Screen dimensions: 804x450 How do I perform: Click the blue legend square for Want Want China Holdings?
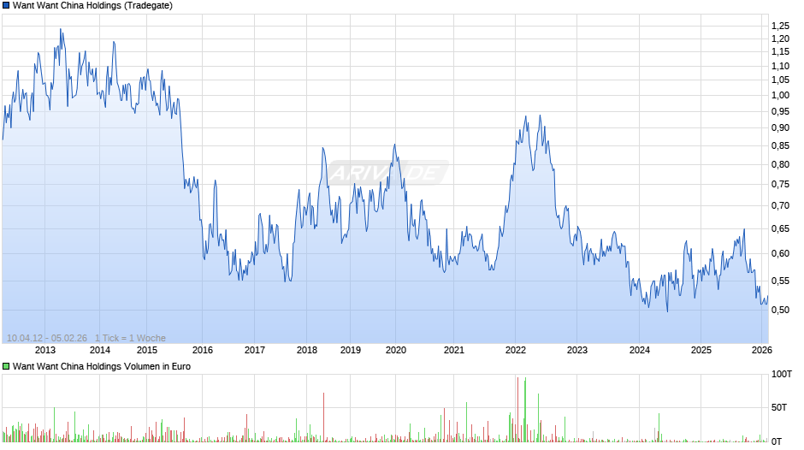coord(6,6)
